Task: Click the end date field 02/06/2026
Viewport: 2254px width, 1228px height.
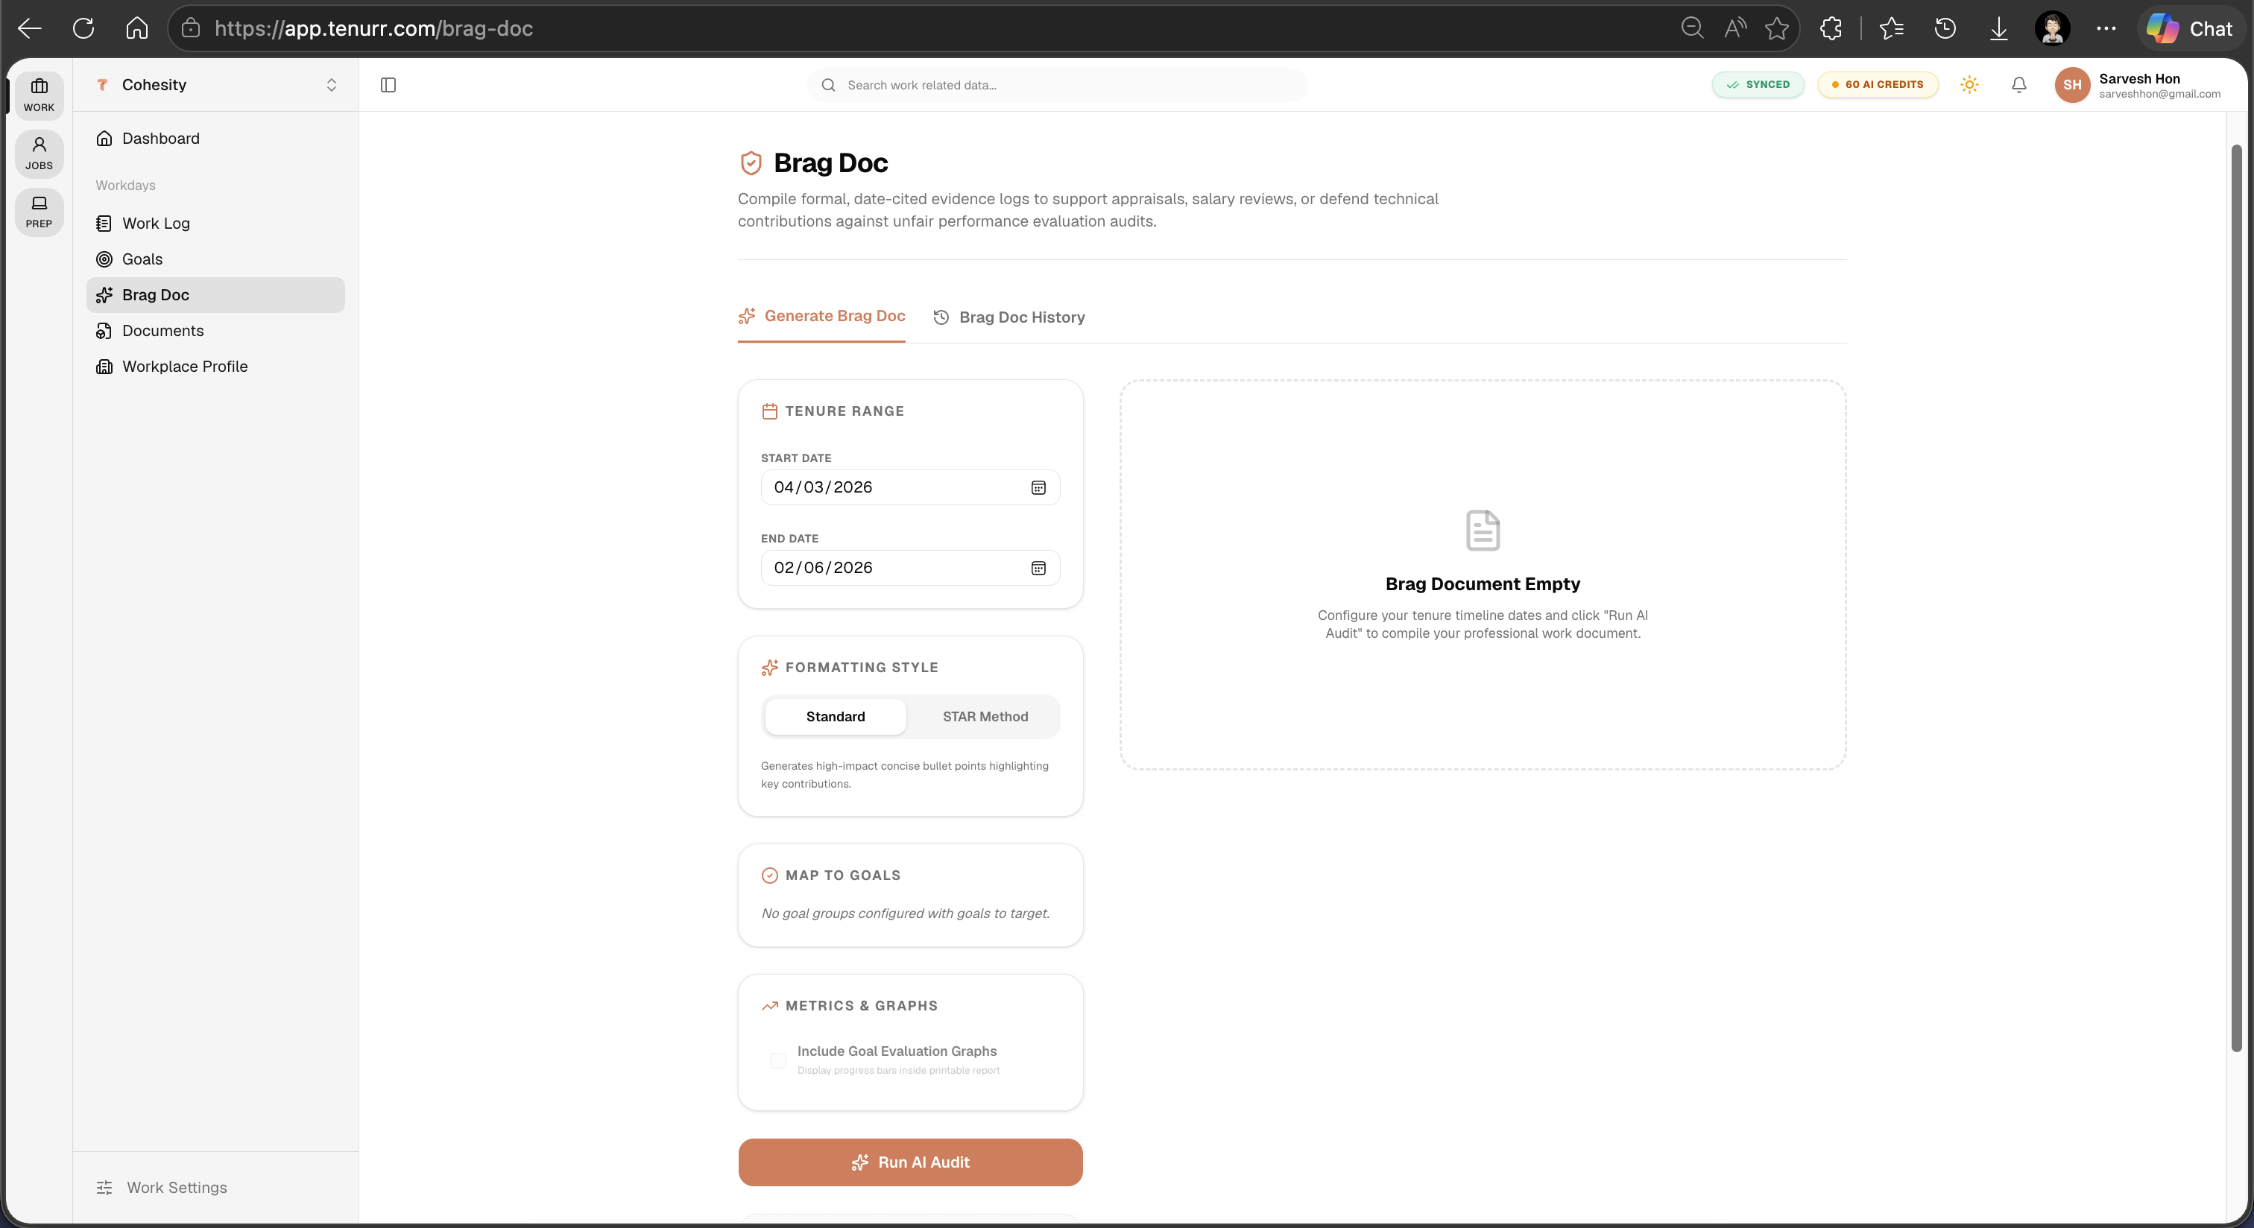Action: tap(911, 568)
